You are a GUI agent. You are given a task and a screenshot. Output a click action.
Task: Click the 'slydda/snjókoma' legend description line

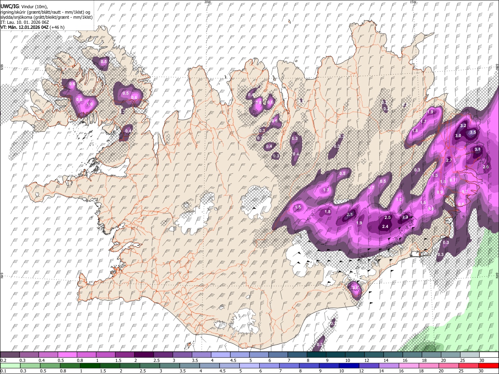click(47, 17)
